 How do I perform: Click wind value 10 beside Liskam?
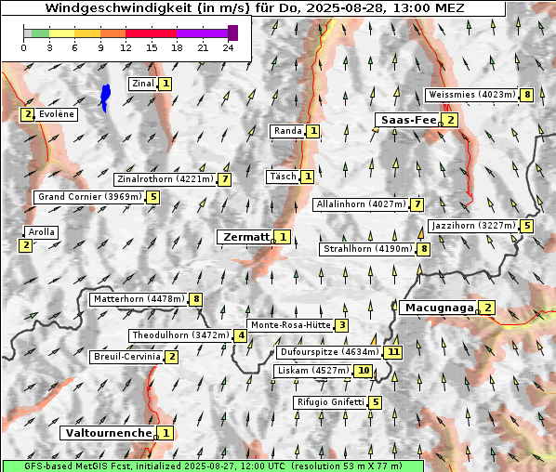click(364, 371)
